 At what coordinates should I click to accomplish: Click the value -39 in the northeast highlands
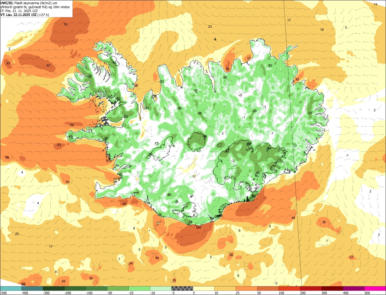click(254, 111)
